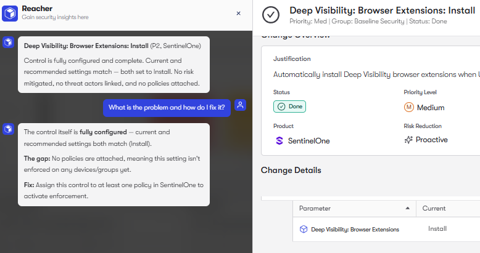The height and width of the screenshot is (253, 480).
Task: Click the Current column header
Action: coord(434,208)
